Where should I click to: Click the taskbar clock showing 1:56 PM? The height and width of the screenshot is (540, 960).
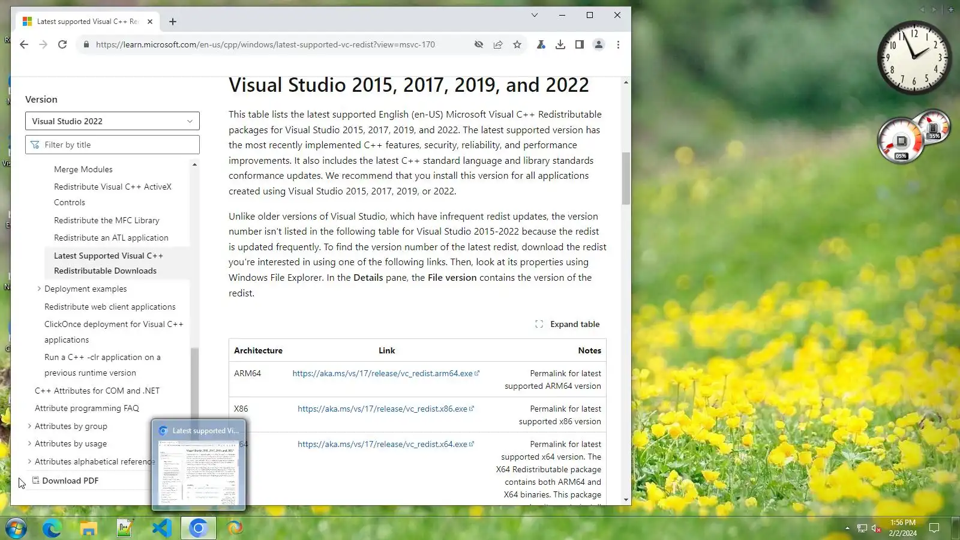click(903, 528)
